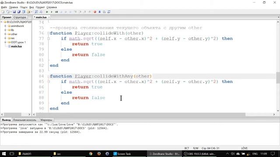Viewport: 280px width, 157px height.
Task: Open the Вид menu
Action: [31, 7]
